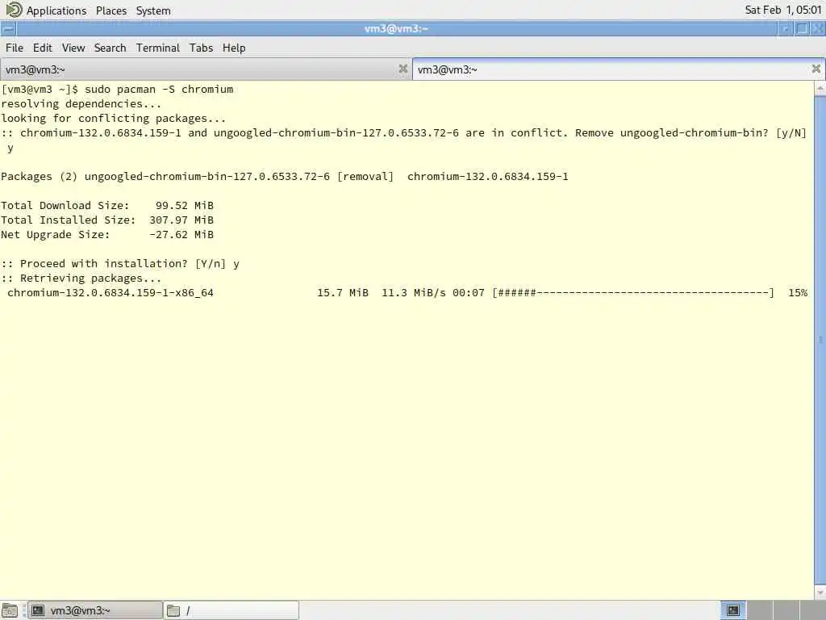Open the Applications menu
The height and width of the screenshot is (620, 826).
56,10
